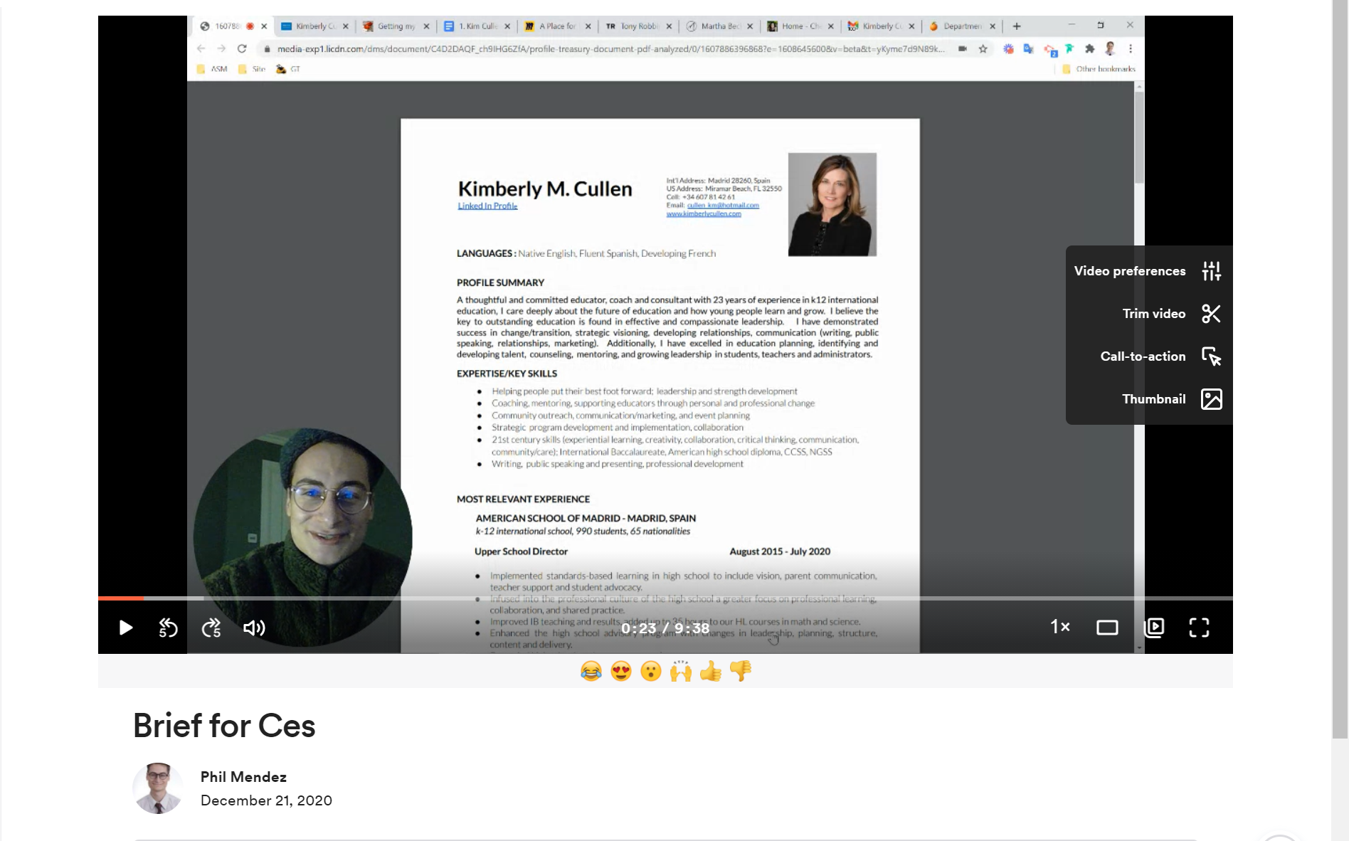Image resolution: width=1349 pixels, height=841 pixels.
Task: React with the thumbs up emoji
Action: [710, 671]
